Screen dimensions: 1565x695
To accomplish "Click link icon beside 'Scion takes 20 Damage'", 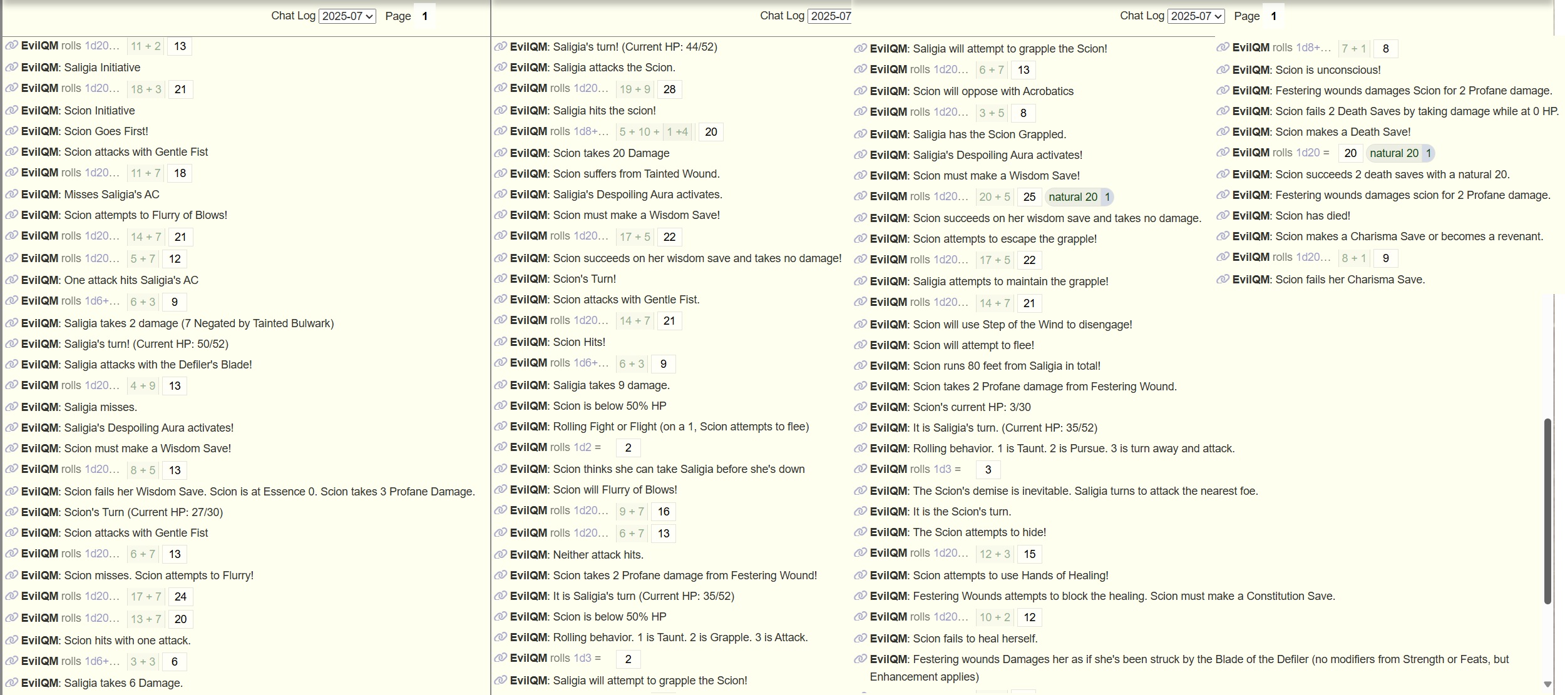I will point(500,153).
